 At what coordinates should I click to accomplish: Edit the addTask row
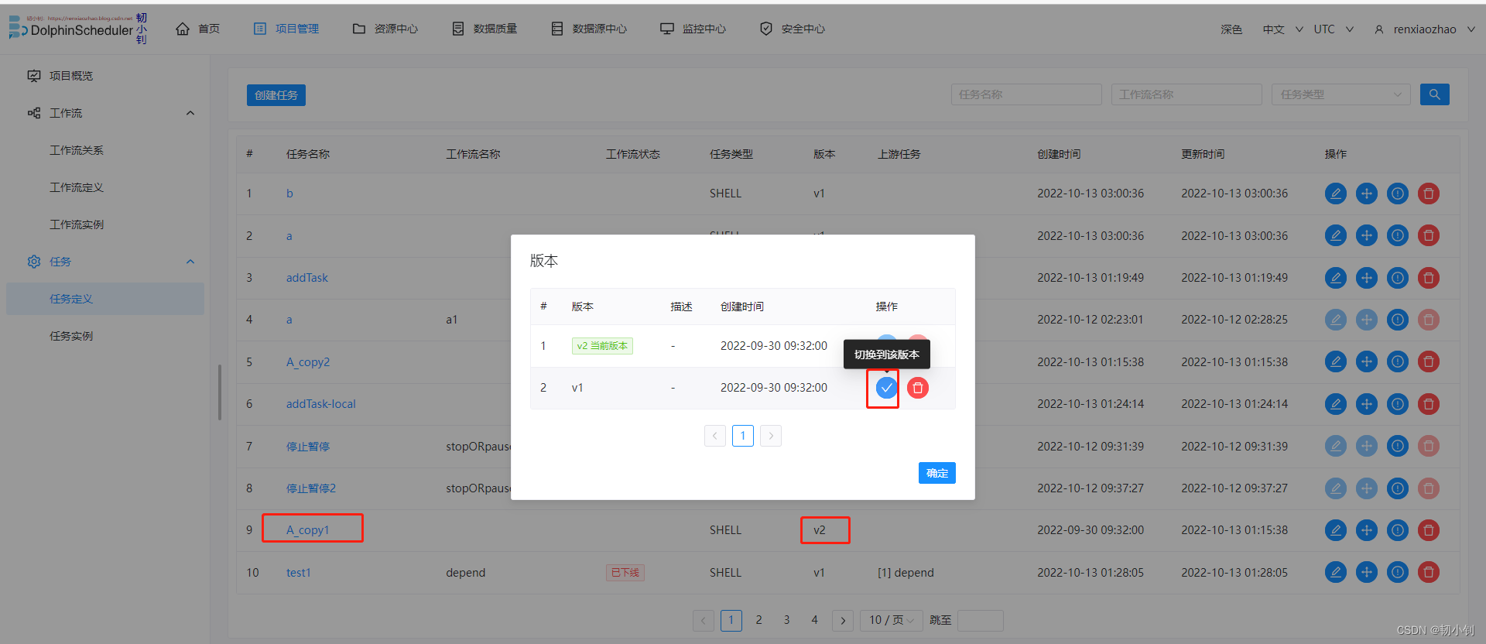[1336, 278]
